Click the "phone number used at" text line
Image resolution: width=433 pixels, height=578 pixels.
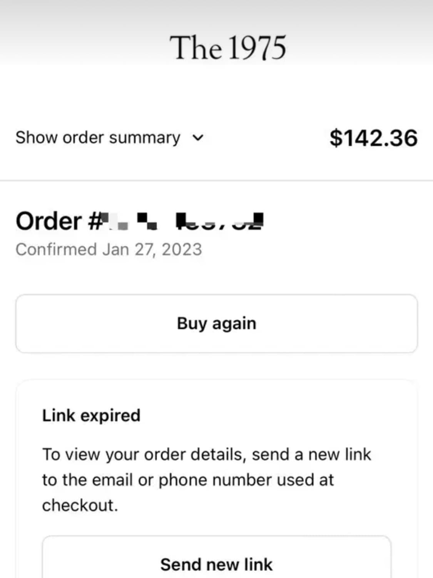(246, 480)
